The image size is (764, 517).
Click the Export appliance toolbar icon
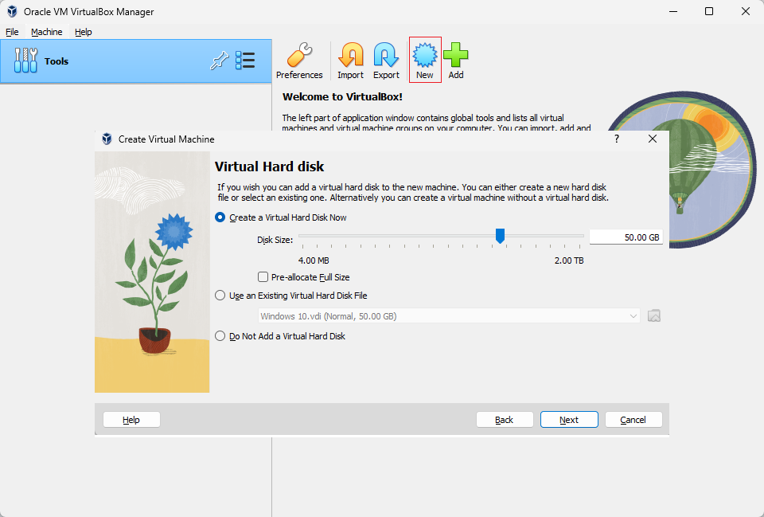coord(386,61)
